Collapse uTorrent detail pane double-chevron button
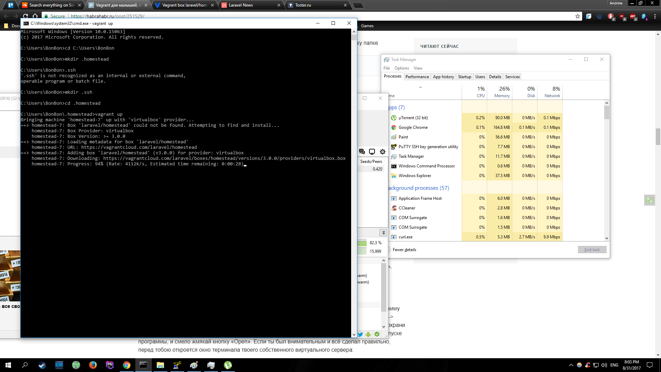Image resolution: width=661 pixels, height=372 pixels. tap(384, 232)
